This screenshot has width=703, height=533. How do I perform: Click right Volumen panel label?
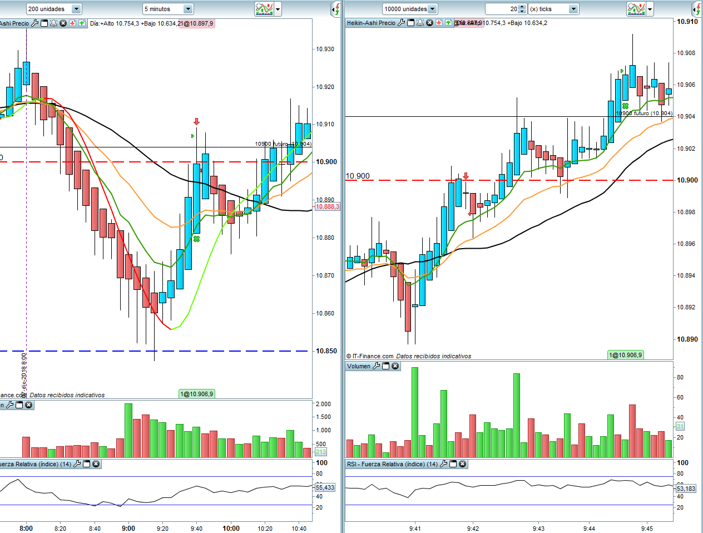click(x=359, y=366)
